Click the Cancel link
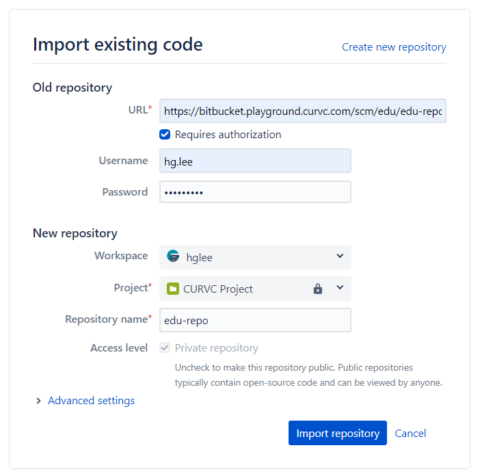The width and height of the screenshot is (480, 476). point(410,433)
